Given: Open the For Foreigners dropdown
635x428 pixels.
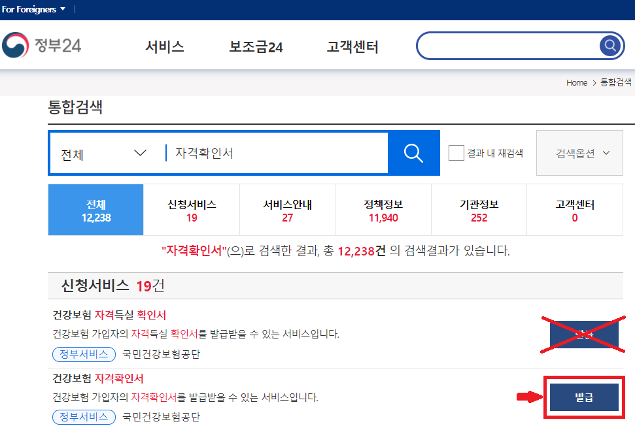Looking at the screenshot, I should point(33,9).
